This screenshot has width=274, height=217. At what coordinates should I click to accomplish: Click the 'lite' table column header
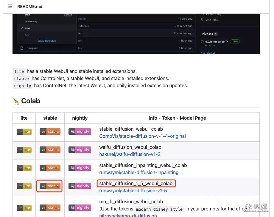point(24,118)
